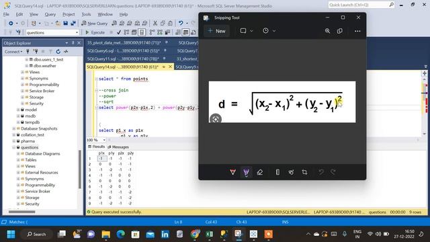Save all open files
430x242 pixels.
pyautogui.click(x=73, y=24)
